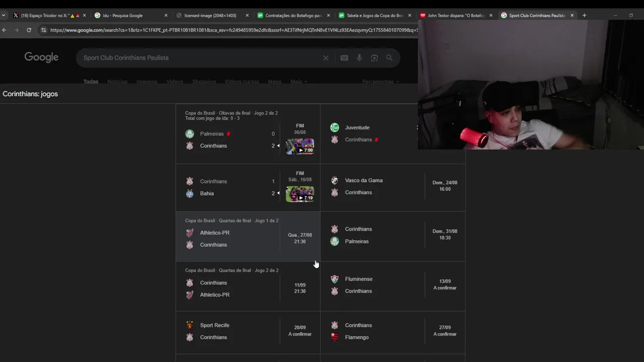Switch to licensed-image tab
The height and width of the screenshot is (362, 644).
pos(211,16)
